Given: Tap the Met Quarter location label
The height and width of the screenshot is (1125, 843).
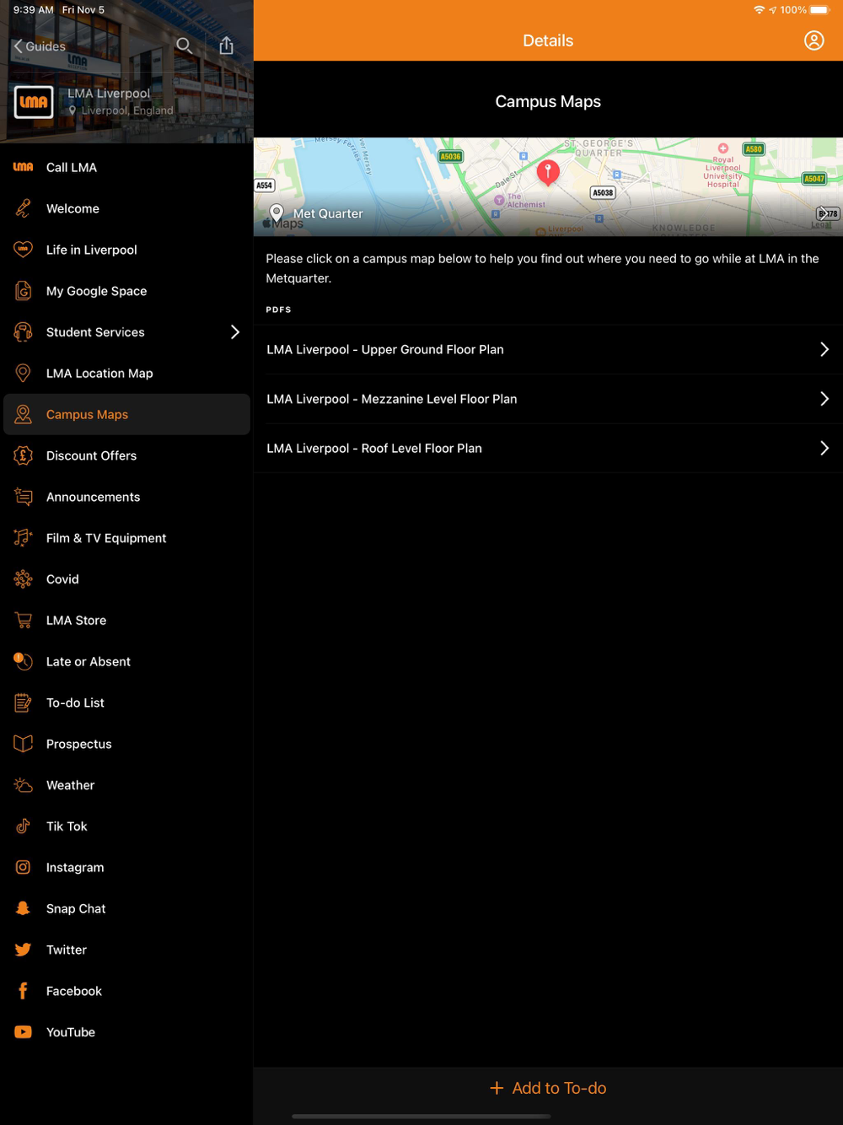Looking at the screenshot, I should click(328, 214).
